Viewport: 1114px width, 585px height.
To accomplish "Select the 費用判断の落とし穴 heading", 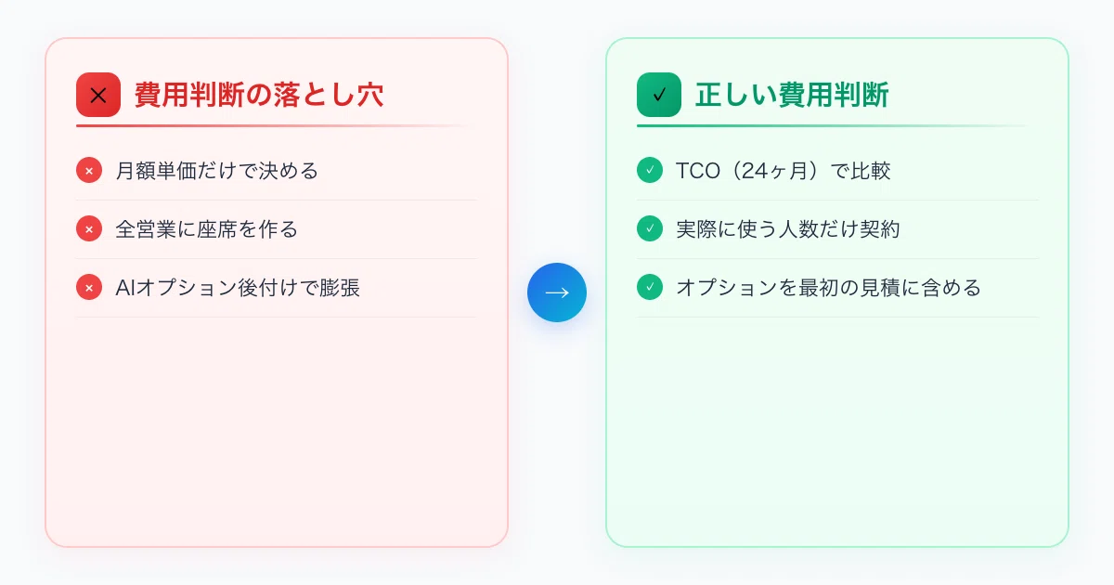I will 259,95.
